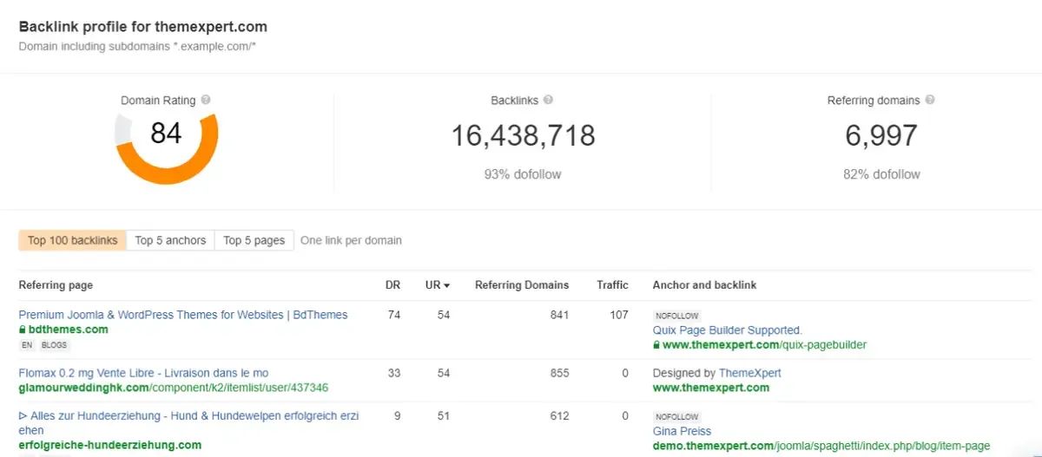Click the DR column header
Image resolution: width=1042 pixels, height=457 pixels.
pyautogui.click(x=393, y=285)
